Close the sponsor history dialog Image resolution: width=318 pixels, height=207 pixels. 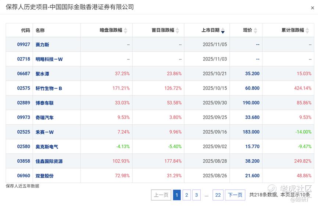click(x=312, y=8)
